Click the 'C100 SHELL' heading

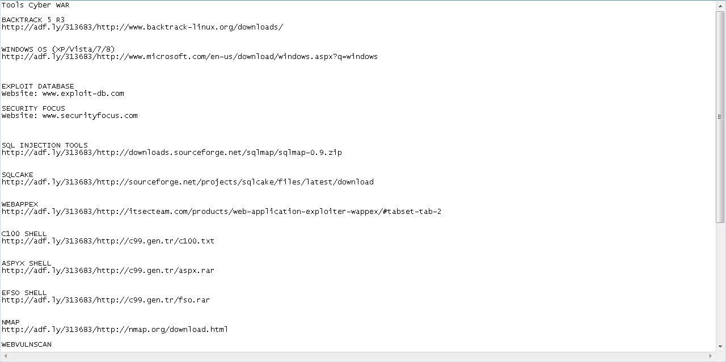[24, 234]
